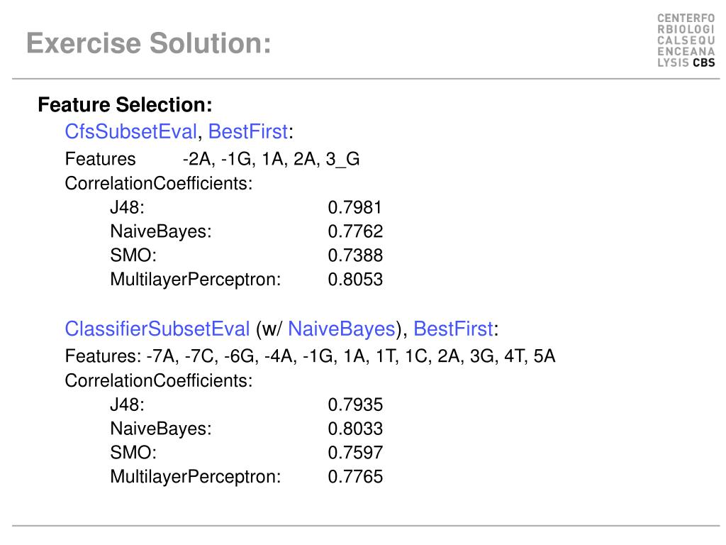This screenshot has width=726, height=545.
Task: Open the CfsSubsetEval link
Action: 131,131
